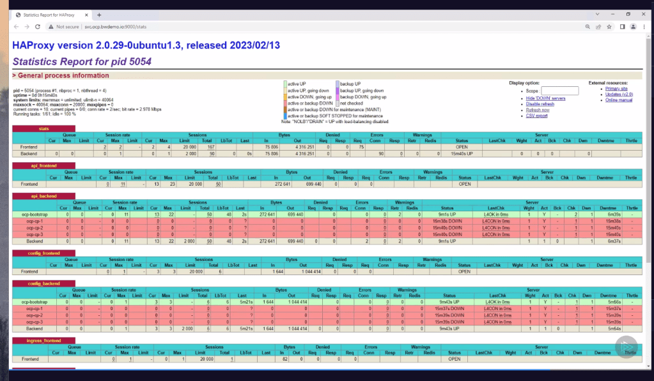Click the api_frontend section title
The width and height of the screenshot is (654, 381).
[x=44, y=166]
